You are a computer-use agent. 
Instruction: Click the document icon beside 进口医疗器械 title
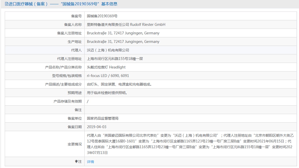(x=7, y=4)
